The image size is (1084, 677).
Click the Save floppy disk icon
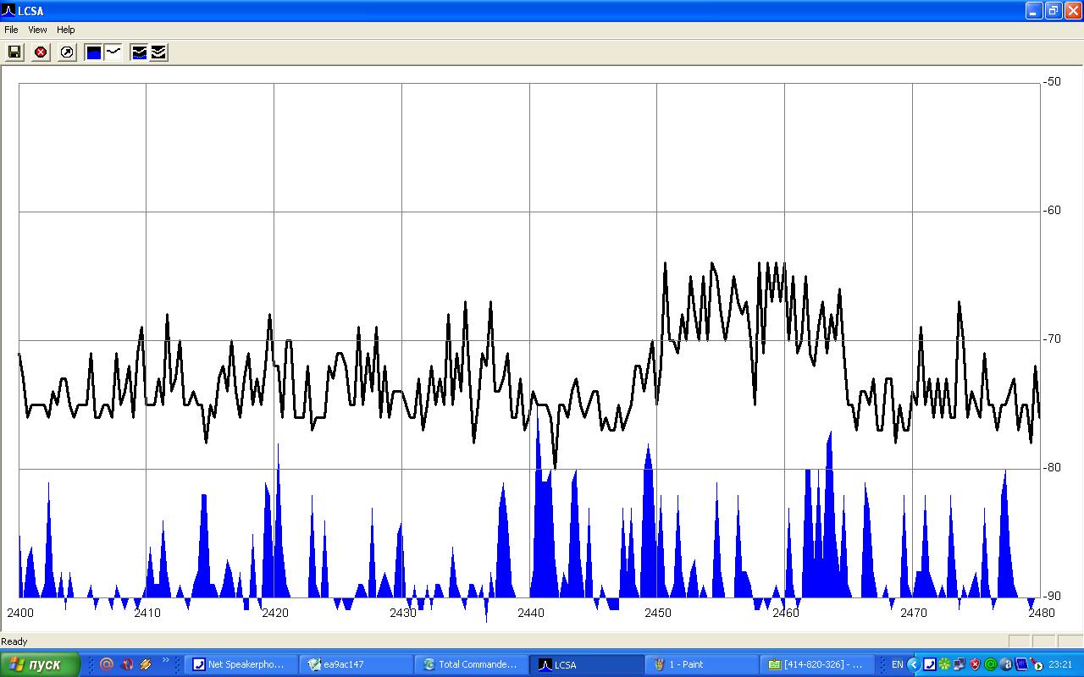(14, 52)
